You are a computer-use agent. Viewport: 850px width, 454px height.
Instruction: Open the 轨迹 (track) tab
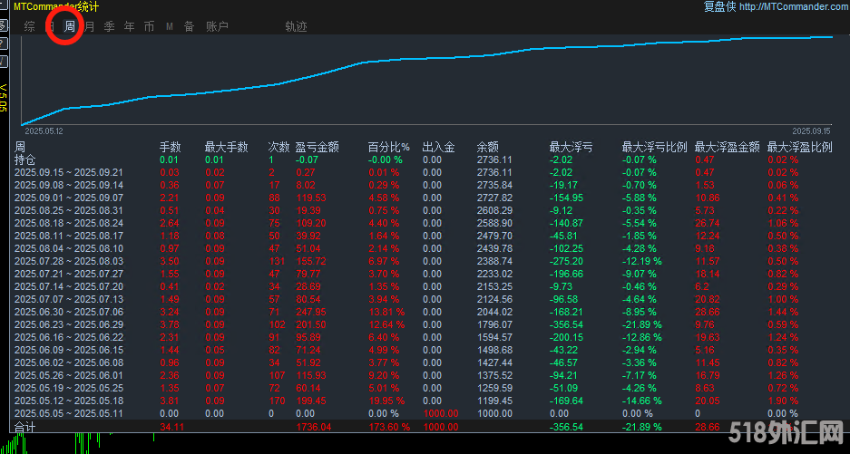pos(296,26)
